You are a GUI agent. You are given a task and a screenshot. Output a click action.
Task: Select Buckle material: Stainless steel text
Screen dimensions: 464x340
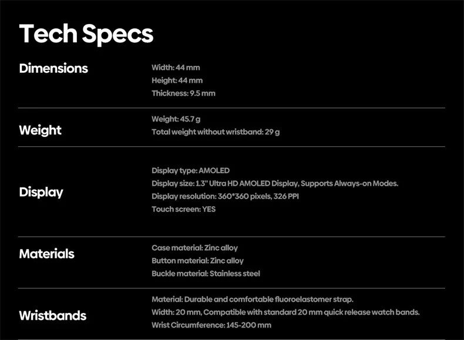(x=206, y=274)
